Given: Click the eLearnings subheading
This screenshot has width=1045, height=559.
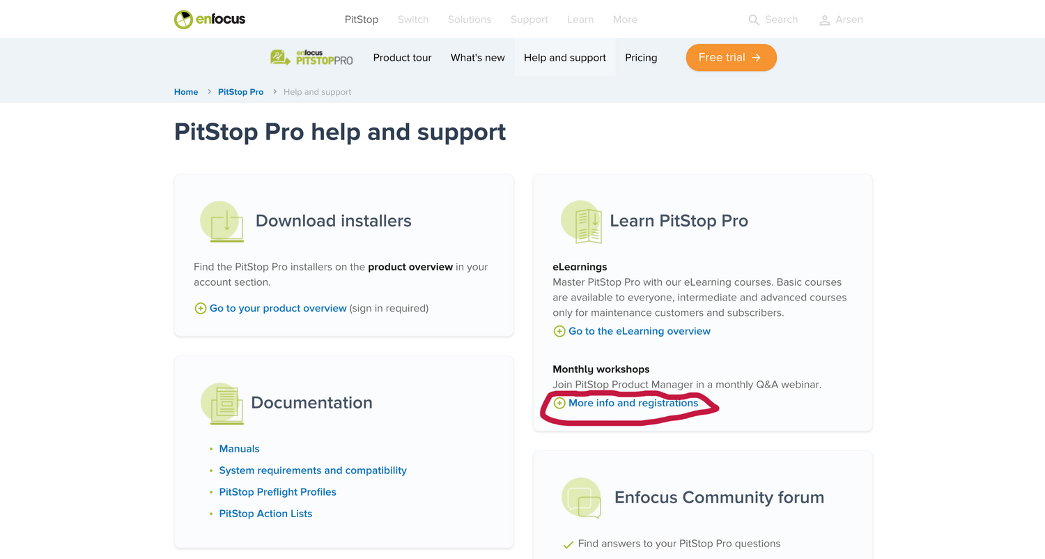Looking at the screenshot, I should point(580,267).
